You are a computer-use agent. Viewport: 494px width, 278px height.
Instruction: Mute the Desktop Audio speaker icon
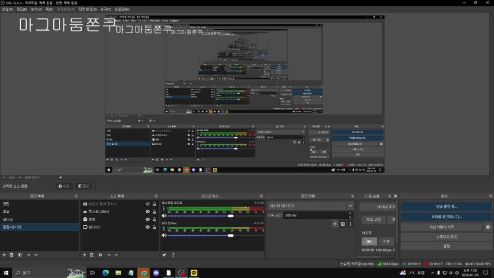click(164, 215)
